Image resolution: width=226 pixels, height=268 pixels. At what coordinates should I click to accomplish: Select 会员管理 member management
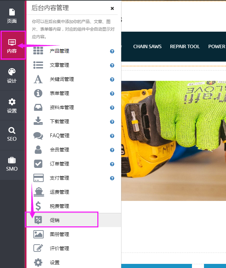click(59, 150)
